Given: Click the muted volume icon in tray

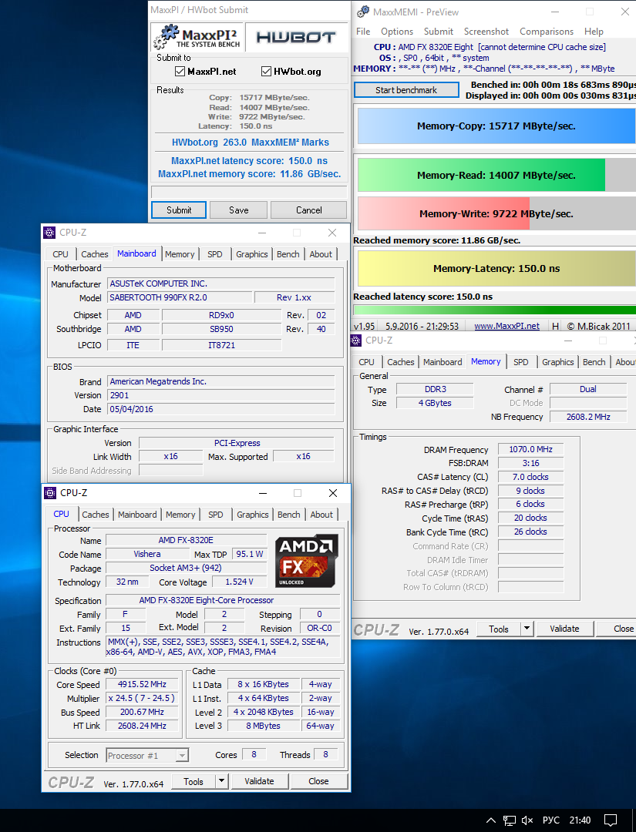Looking at the screenshot, I should [x=528, y=820].
